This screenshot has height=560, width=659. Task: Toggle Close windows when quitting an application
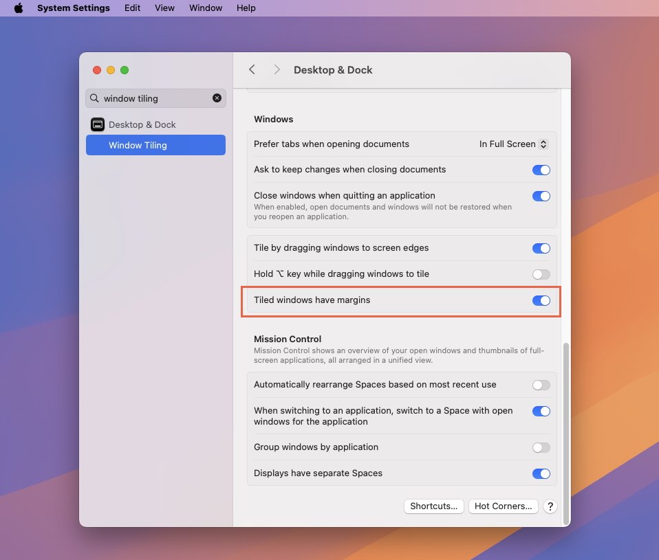541,196
